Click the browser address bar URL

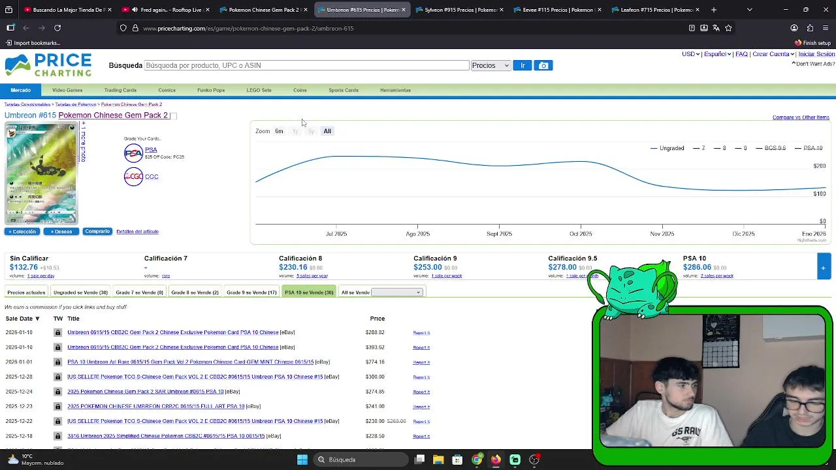pos(248,28)
